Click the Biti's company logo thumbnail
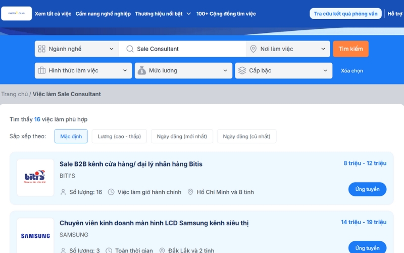Image resolution: width=404 pixels, height=253 pixels. (35, 178)
